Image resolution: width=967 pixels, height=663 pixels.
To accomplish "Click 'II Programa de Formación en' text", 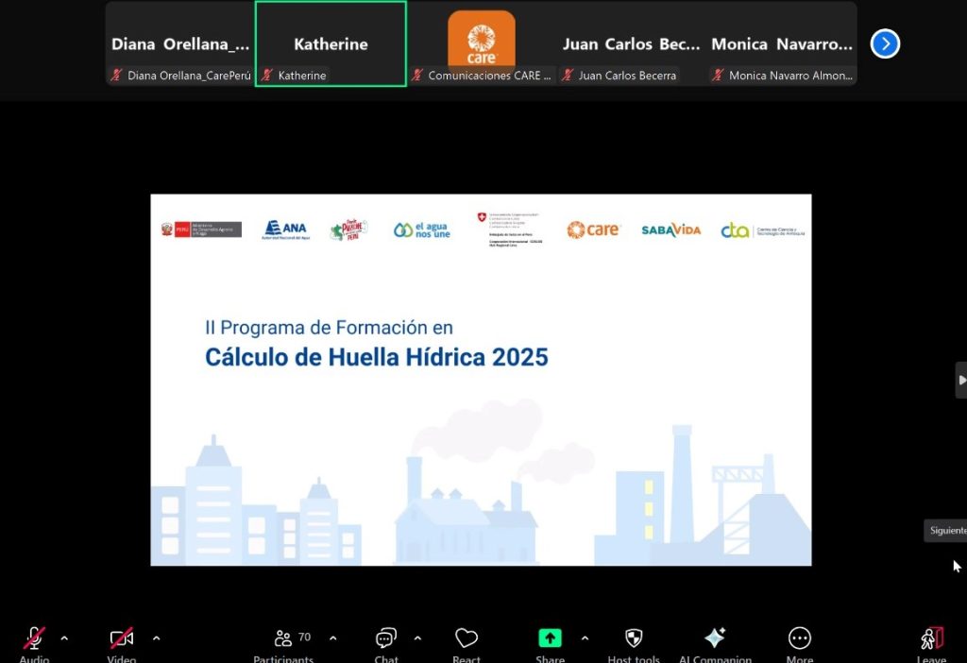I will 329,328.
